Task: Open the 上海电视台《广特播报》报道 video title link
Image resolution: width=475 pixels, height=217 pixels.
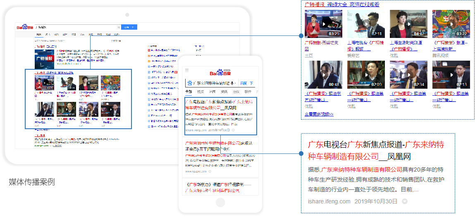Action: (365, 46)
